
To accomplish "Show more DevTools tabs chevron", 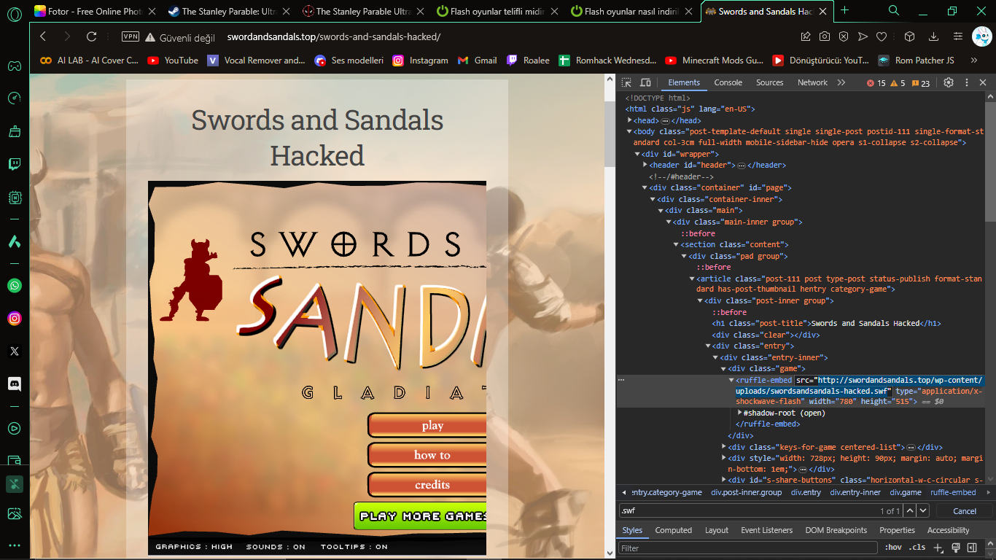I will [x=841, y=82].
